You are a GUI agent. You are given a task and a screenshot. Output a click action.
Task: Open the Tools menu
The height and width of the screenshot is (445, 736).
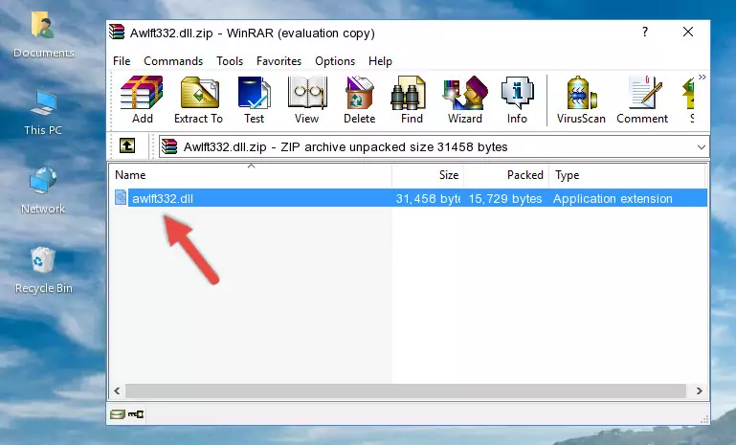point(230,61)
